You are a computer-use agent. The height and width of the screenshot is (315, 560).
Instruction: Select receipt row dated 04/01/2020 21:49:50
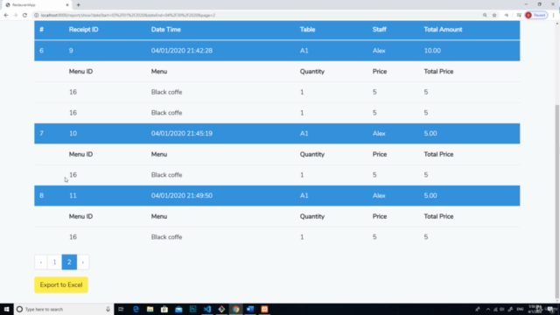point(277,196)
